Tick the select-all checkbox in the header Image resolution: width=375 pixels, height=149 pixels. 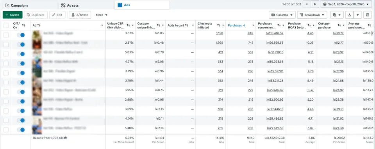click(x=6, y=25)
